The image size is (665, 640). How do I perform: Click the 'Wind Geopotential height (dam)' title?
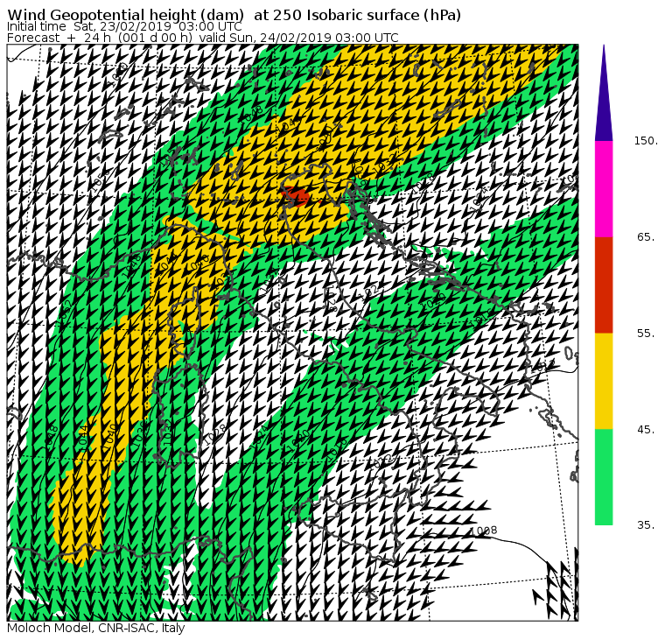(x=234, y=15)
